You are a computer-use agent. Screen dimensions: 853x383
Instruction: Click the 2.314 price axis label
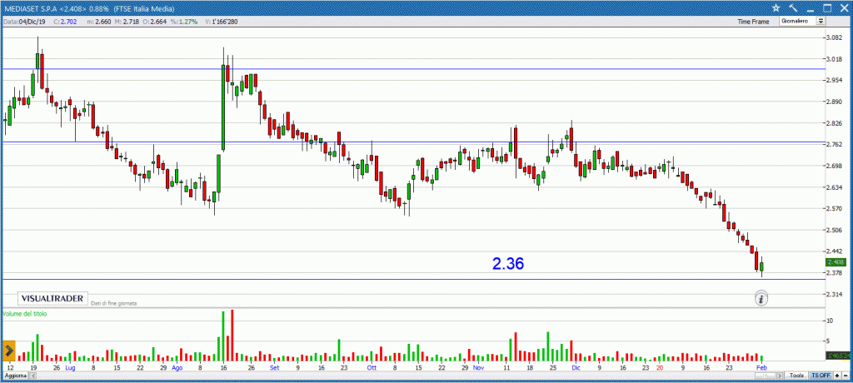(x=834, y=294)
